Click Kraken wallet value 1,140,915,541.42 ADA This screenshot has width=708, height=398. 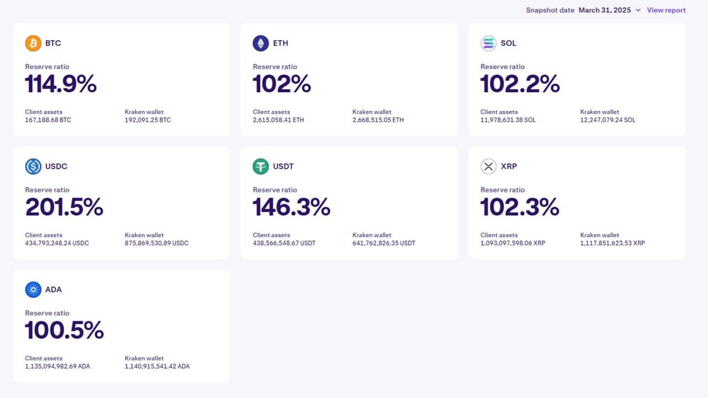157,366
